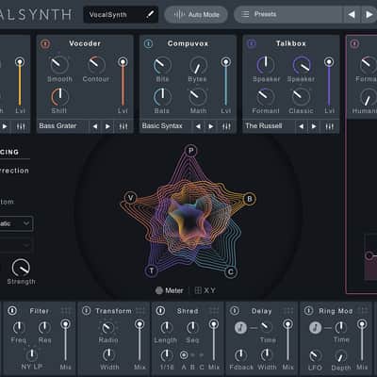Open Compuvox advanced settings sliders icon

point(226,126)
